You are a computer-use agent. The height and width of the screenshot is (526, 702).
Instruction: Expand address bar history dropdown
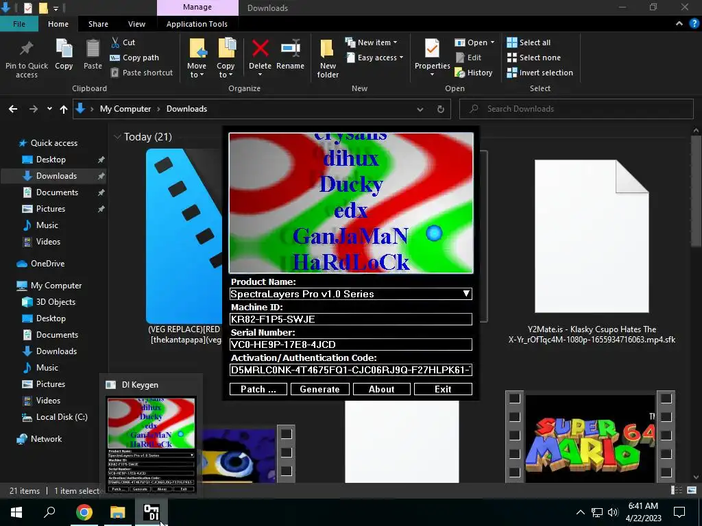point(420,109)
